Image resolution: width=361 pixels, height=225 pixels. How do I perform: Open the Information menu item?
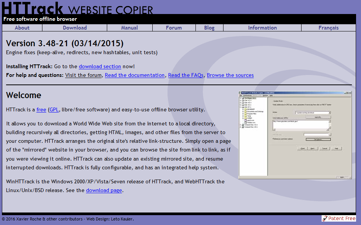point(262,28)
